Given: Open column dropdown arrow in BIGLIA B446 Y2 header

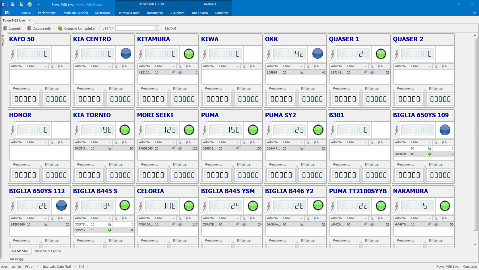Looking at the screenshot, I should [x=302, y=218].
